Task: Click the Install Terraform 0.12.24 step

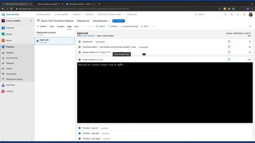Action: pyautogui.click(x=165, y=60)
